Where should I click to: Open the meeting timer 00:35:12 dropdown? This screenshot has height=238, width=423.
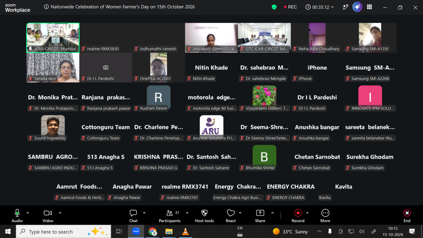[x=320, y=7]
